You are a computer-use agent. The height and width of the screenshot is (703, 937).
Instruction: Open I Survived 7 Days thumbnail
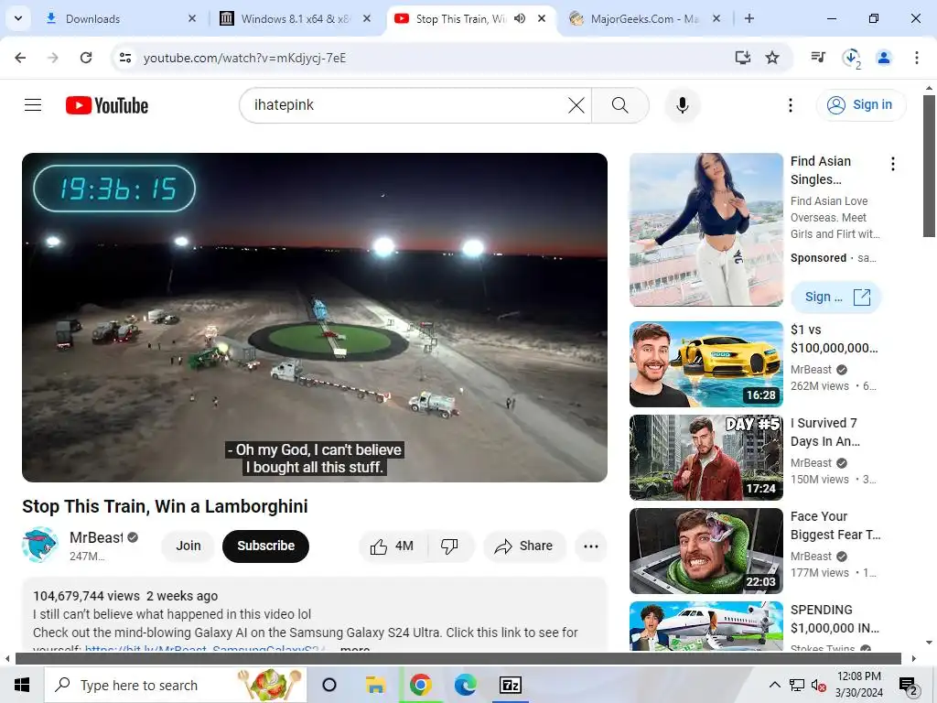pyautogui.click(x=706, y=458)
